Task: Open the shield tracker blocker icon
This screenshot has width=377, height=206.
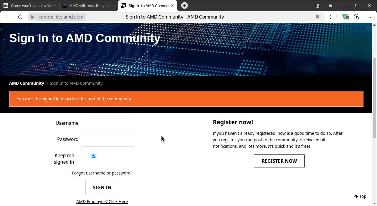Action: (345, 17)
